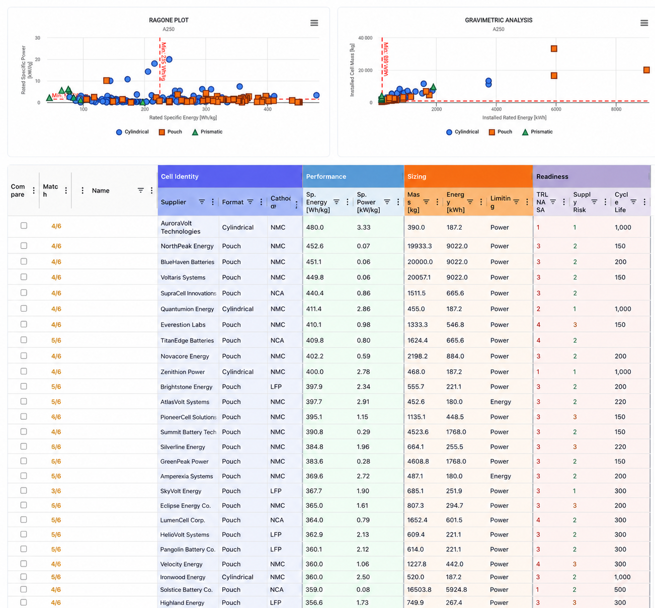
Task: Open the Name column three-dot menu
Action: (x=151, y=190)
